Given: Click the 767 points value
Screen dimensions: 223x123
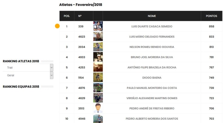Looking at the screenshot, I should point(211,67).
